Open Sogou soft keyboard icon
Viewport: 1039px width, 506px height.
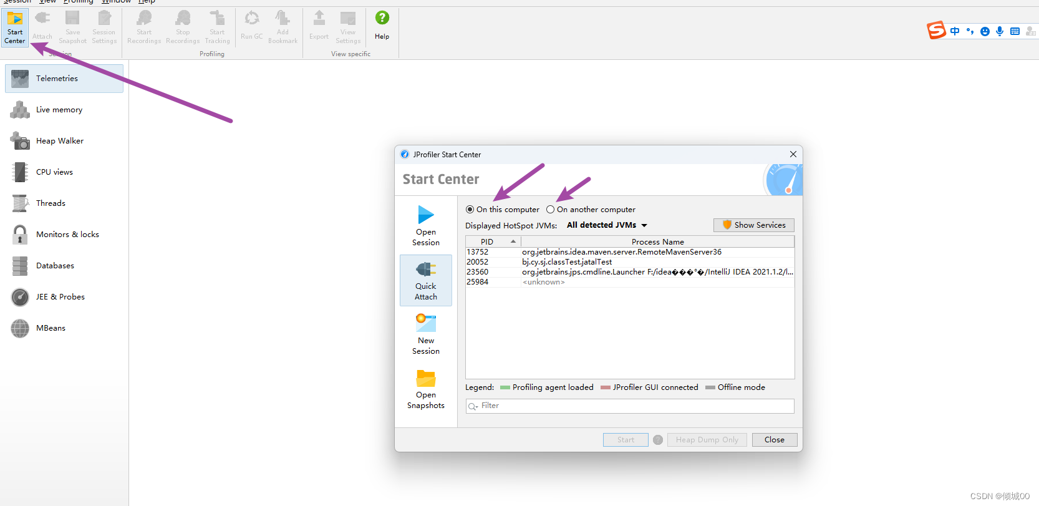point(1015,31)
